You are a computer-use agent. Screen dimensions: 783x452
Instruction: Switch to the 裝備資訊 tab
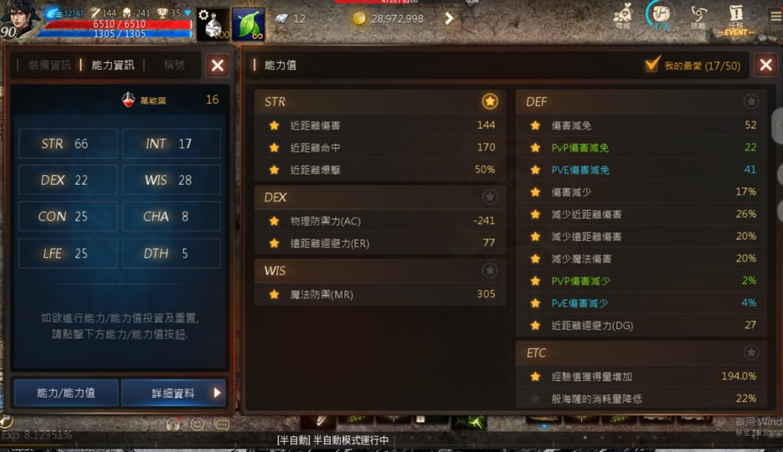click(49, 65)
